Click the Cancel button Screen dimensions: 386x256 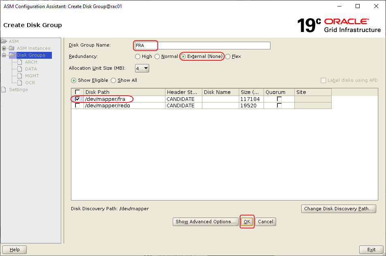[x=265, y=222]
